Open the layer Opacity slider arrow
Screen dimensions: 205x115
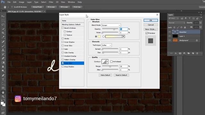click(x=201, y=23)
